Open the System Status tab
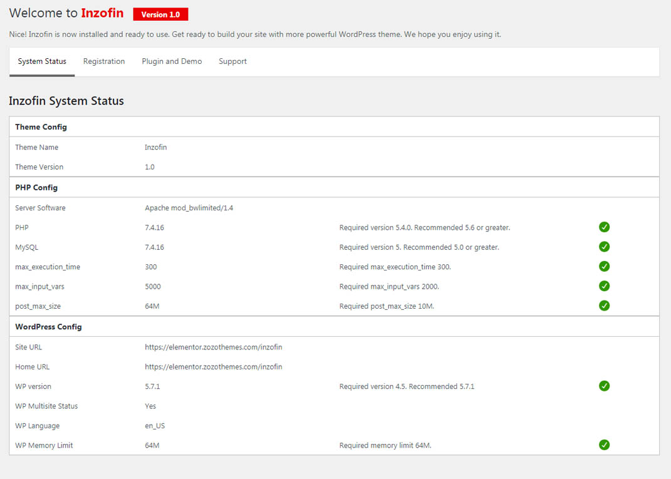The width and height of the screenshot is (671, 479). coord(42,61)
